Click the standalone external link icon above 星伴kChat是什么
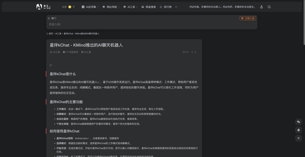Viewport: 305px width, 157px height. point(51,65)
